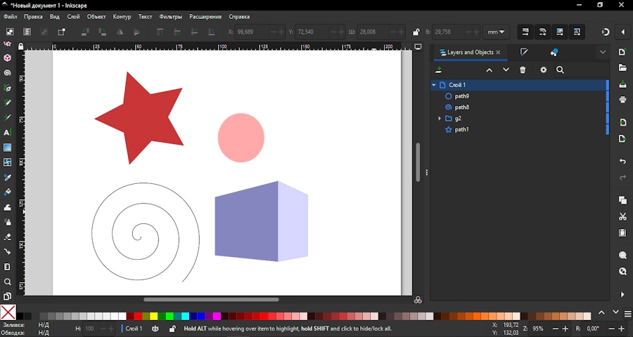Select the 3D Box tool
Screen dimensions: 633x337
click(x=8, y=58)
